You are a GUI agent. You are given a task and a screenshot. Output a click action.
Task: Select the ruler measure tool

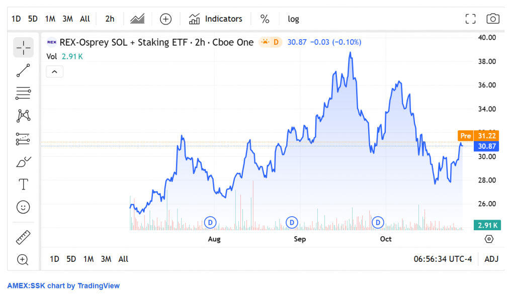point(23,237)
